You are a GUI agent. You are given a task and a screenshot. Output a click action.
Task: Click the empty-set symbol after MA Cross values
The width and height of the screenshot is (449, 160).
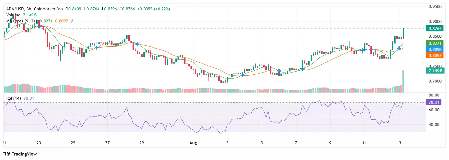click(72, 21)
